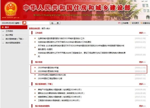This screenshot has width=150, height=108.
Task: Click the www.mohurd.gov.cn text under emblem
Action: tap(11, 18)
